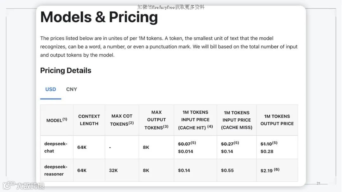Click the MAX OUTPUT TOKENS header
Screen dimensions: 342x192
[x=156, y=120]
